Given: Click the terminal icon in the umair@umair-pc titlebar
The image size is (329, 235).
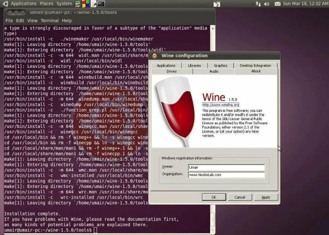Looking at the screenshot, I should point(11,12).
